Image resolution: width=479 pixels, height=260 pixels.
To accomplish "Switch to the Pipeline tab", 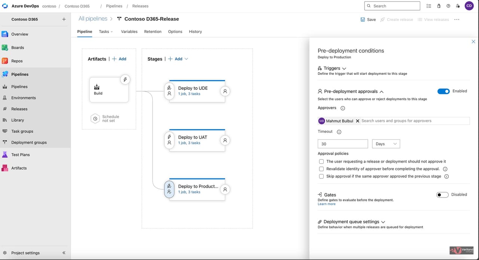I will [x=85, y=32].
